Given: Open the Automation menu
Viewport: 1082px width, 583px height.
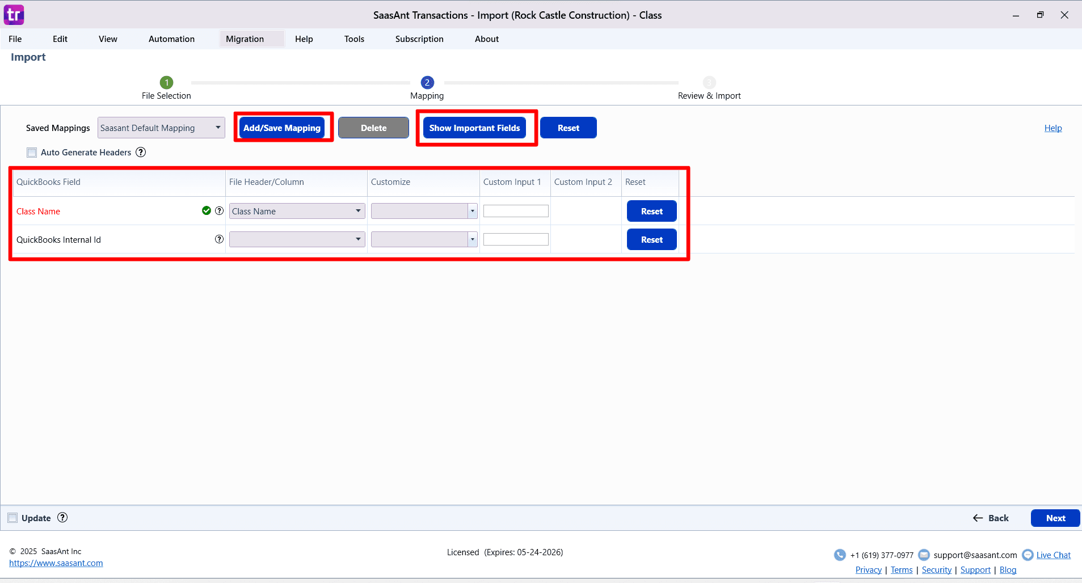Looking at the screenshot, I should (171, 39).
